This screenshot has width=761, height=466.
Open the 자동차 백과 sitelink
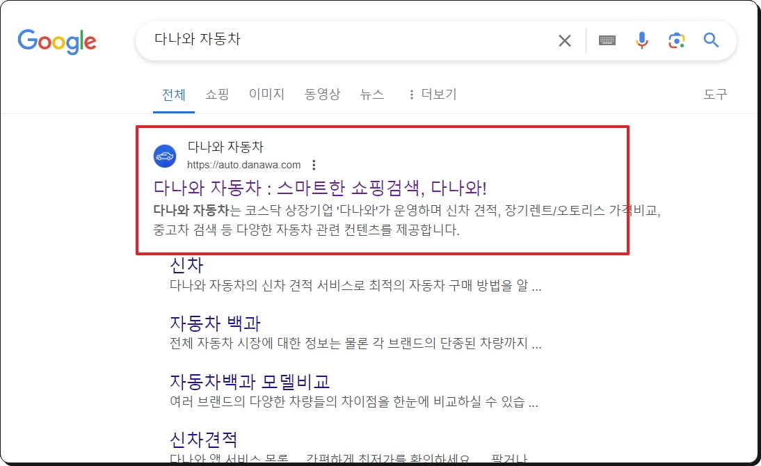(216, 323)
